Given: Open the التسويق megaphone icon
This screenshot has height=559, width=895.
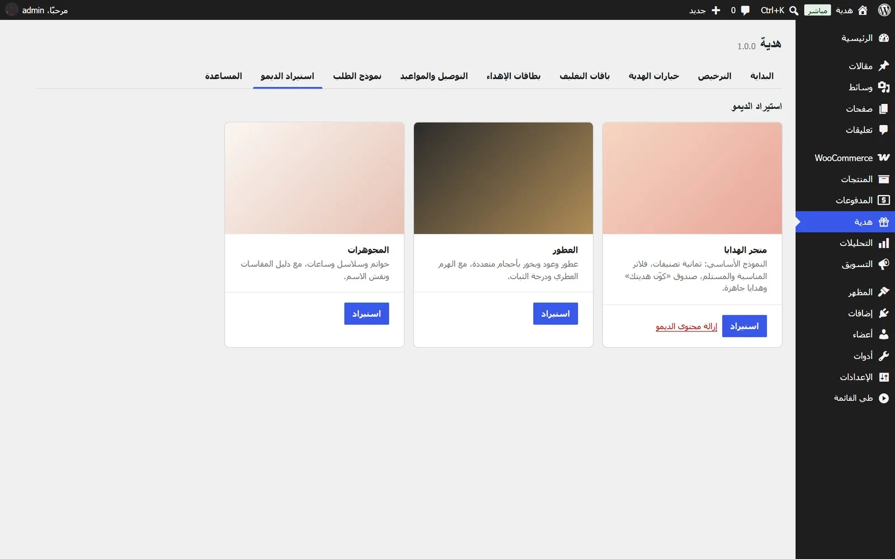Looking at the screenshot, I should click(x=884, y=264).
